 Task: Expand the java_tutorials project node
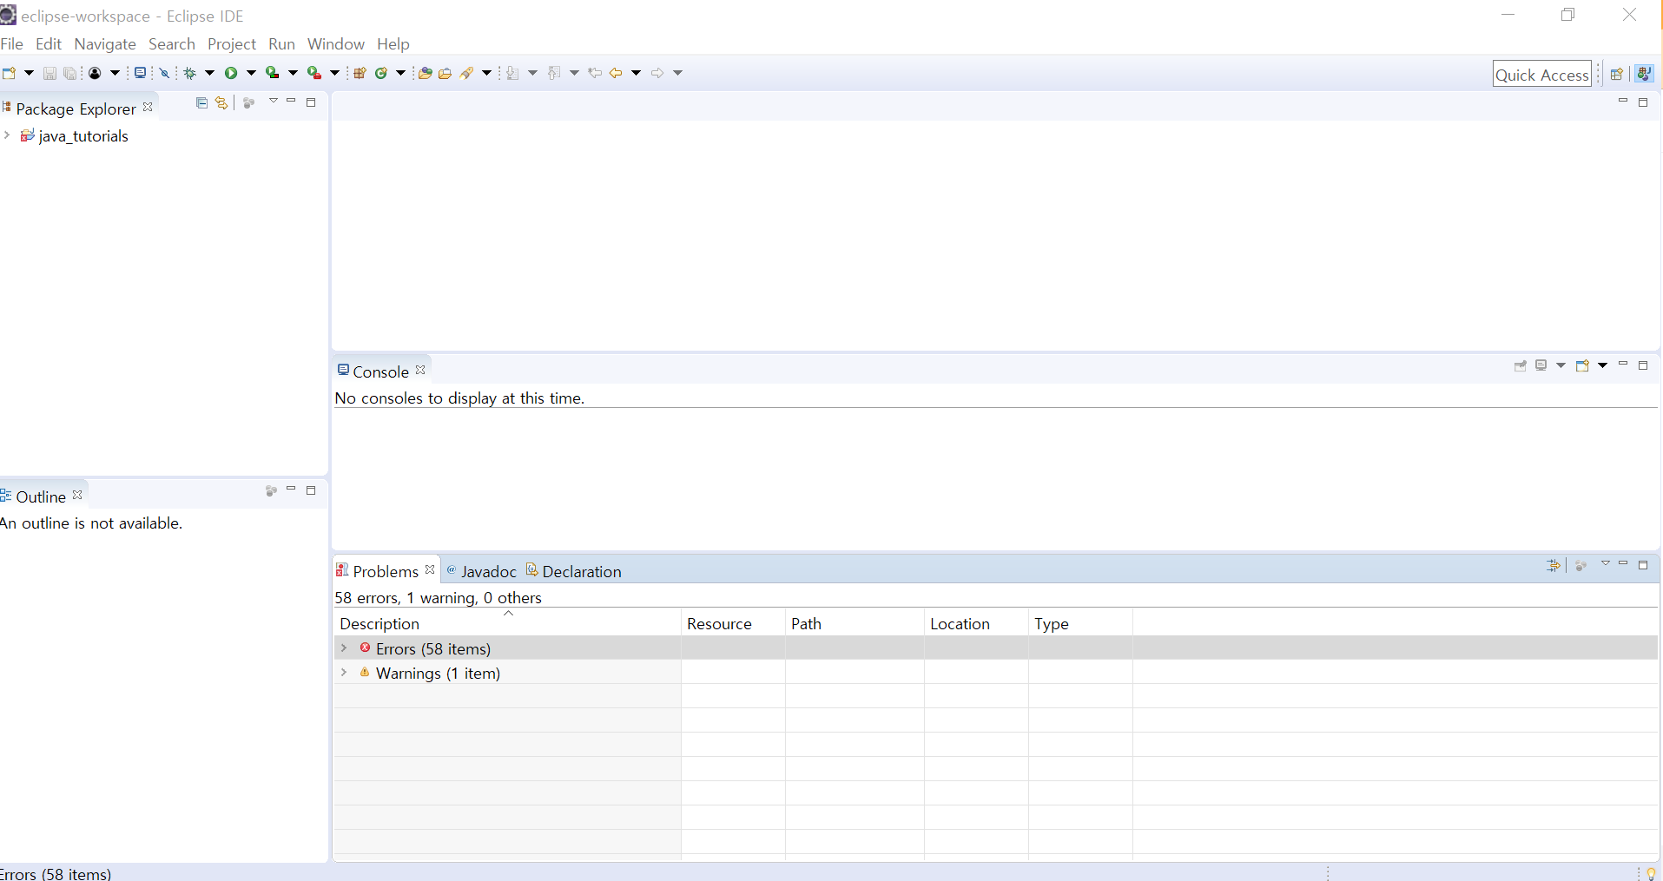8,135
